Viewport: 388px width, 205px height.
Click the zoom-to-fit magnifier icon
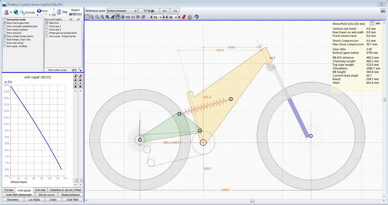pos(107,17)
